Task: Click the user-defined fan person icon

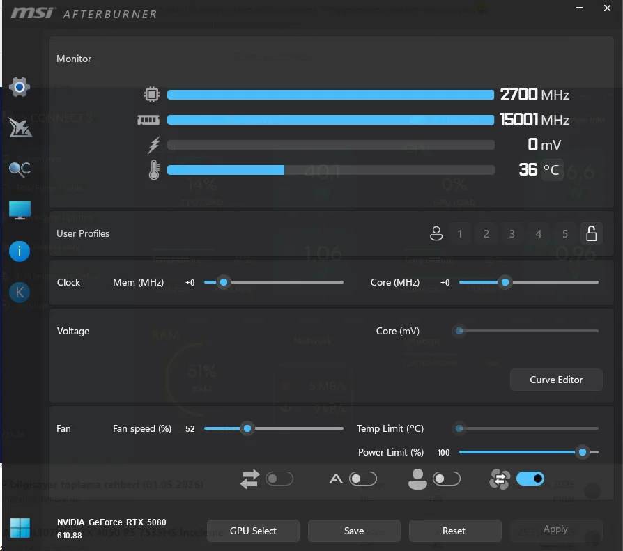Action: click(x=417, y=479)
